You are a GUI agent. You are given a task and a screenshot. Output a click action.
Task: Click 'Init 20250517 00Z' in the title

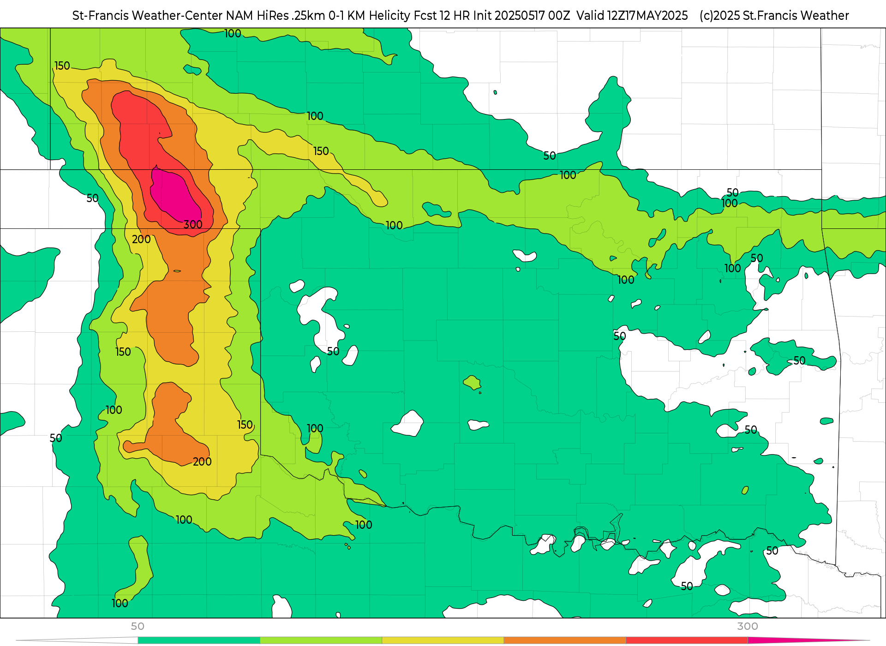click(x=522, y=16)
